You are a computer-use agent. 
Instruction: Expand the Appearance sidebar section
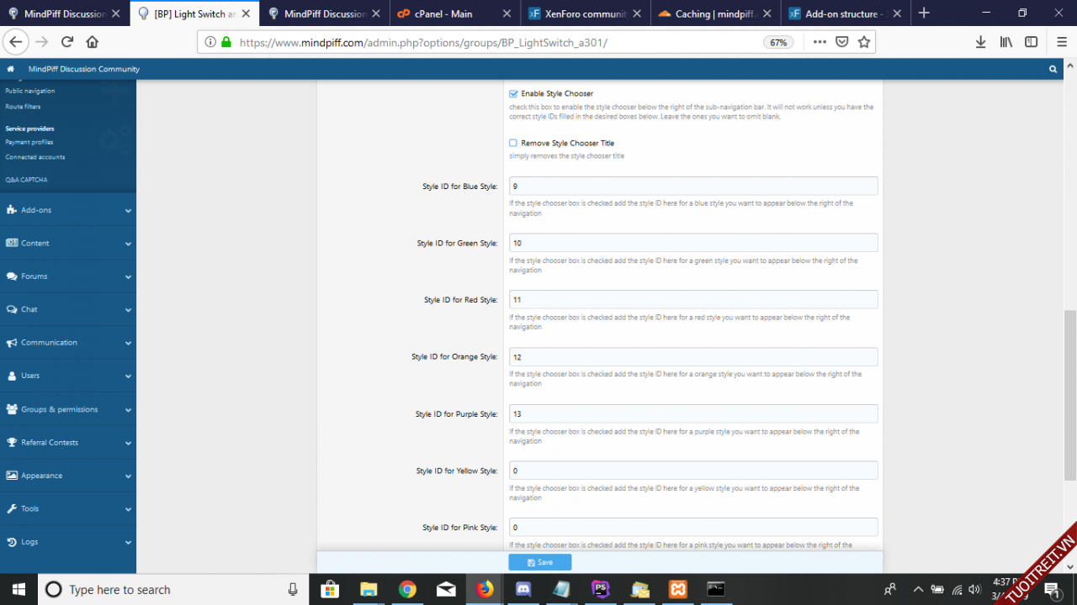[67, 476]
